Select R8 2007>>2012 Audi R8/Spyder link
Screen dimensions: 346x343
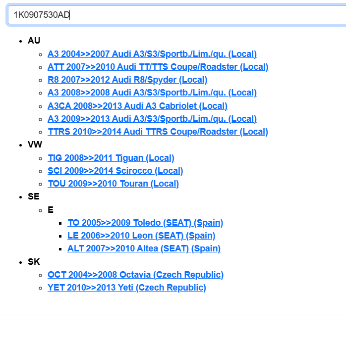tap(127, 80)
